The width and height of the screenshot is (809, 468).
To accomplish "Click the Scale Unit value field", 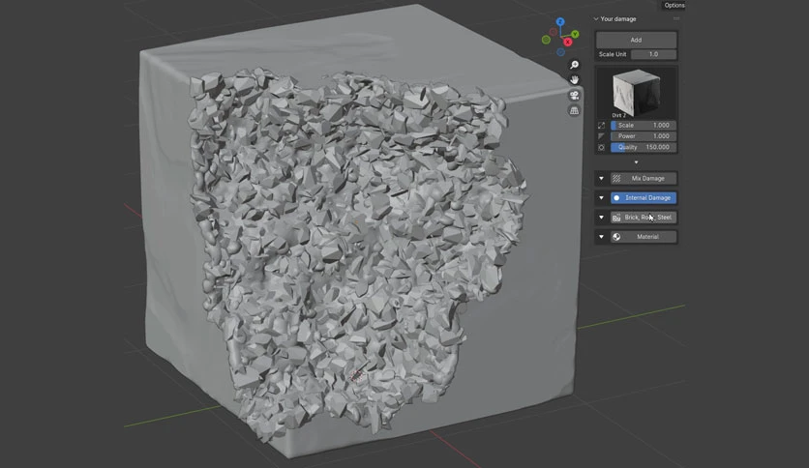I will pos(654,54).
